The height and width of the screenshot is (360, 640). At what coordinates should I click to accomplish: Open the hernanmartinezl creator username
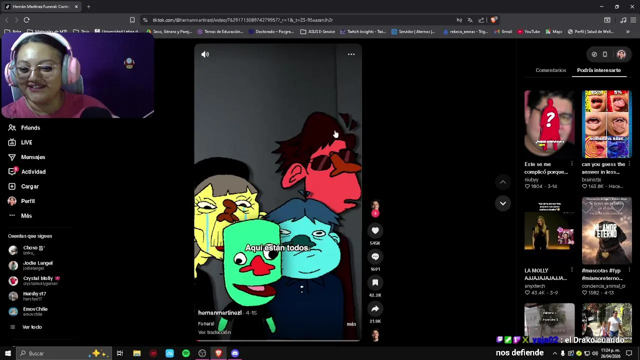click(219, 313)
